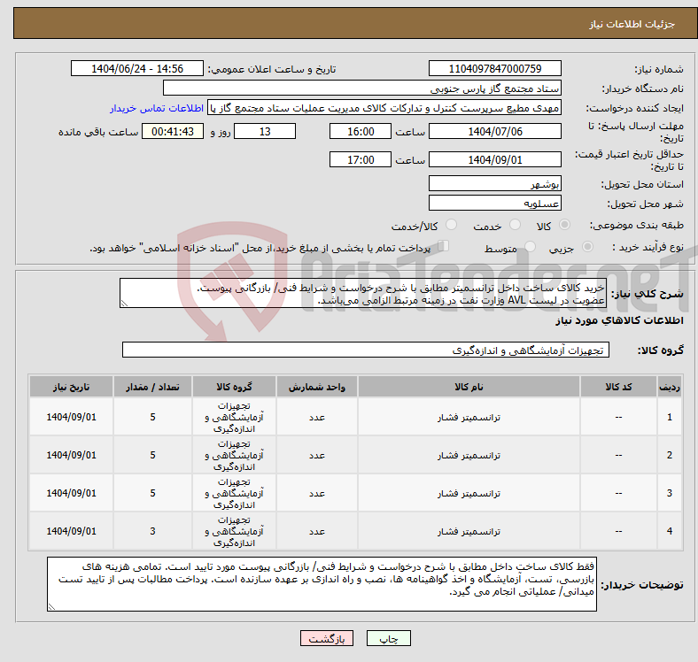Click the بازگشت (back) button

pyautogui.click(x=326, y=639)
